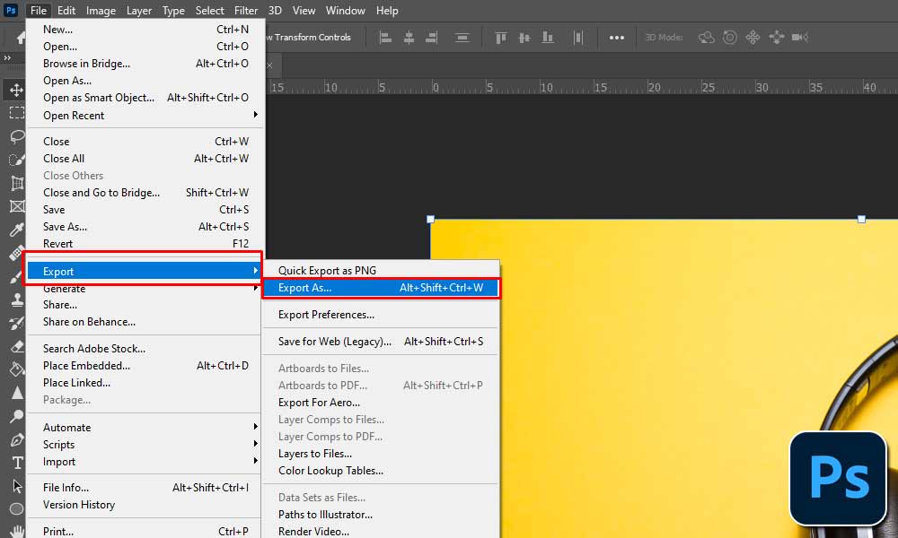Click the 3D roll mode icon
The image size is (898, 538).
coord(729,38)
